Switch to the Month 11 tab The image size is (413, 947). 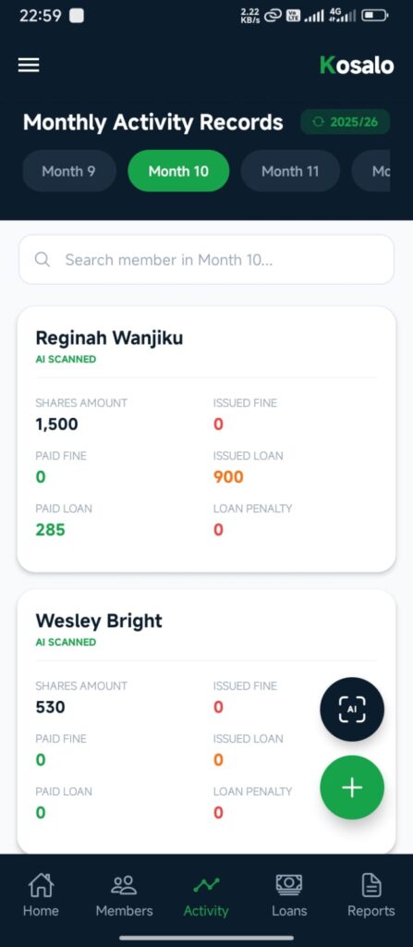click(x=290, y=171)
